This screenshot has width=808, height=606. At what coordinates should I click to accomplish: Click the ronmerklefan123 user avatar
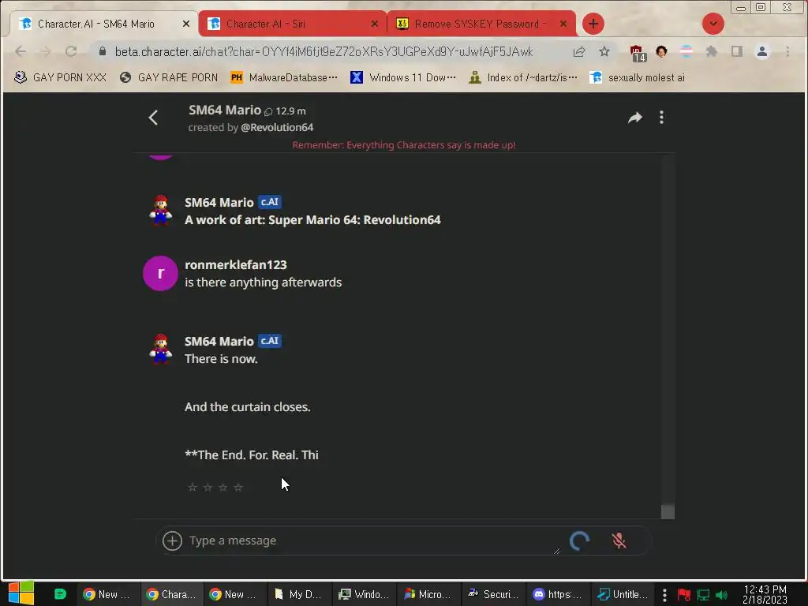[x=161, y=273]
